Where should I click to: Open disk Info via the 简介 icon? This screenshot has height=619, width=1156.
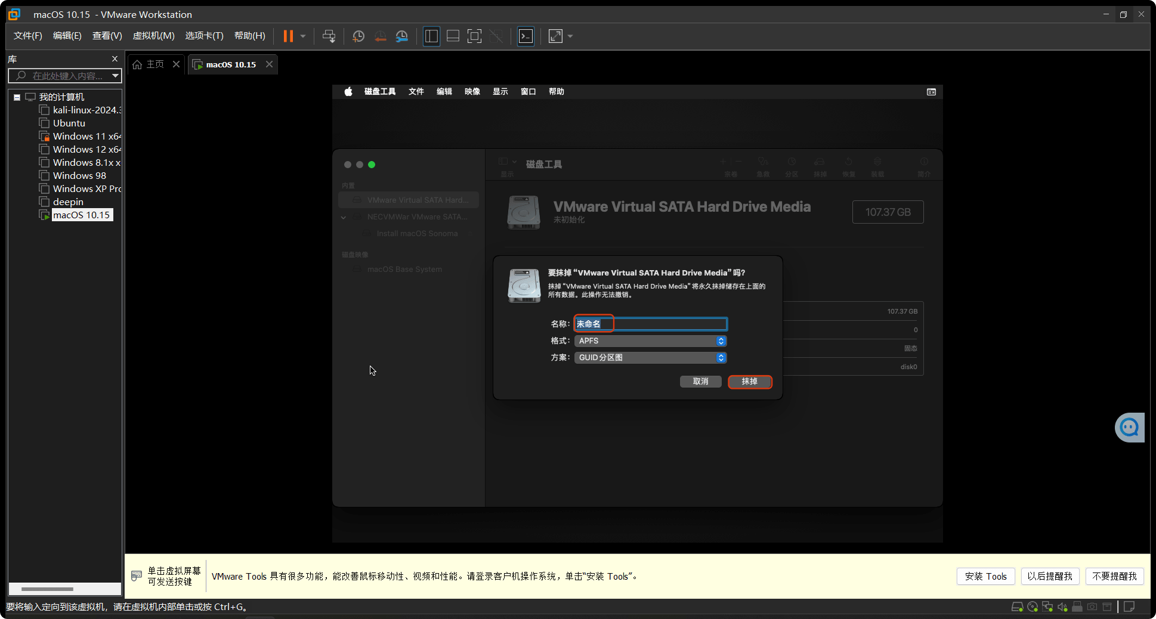924,166
